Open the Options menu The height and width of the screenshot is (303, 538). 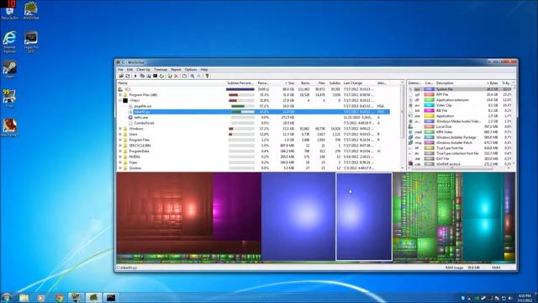(191, 69)
